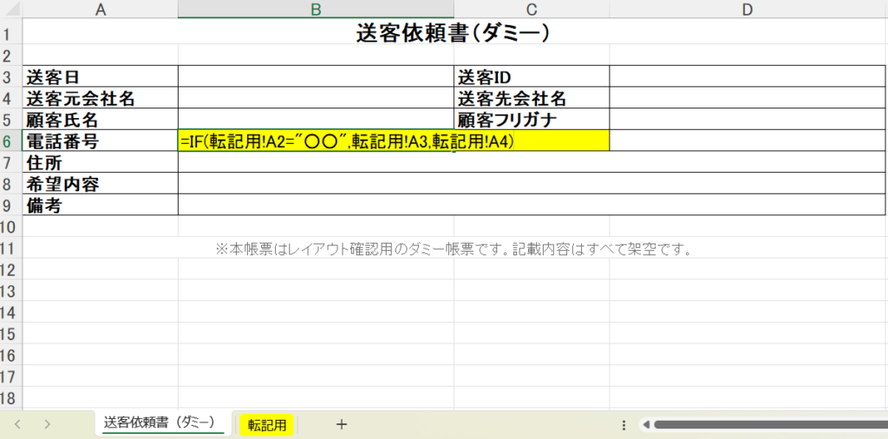The height and width of the screenshot is (439, 888).
Task: Select column B header
Action: 316,10
